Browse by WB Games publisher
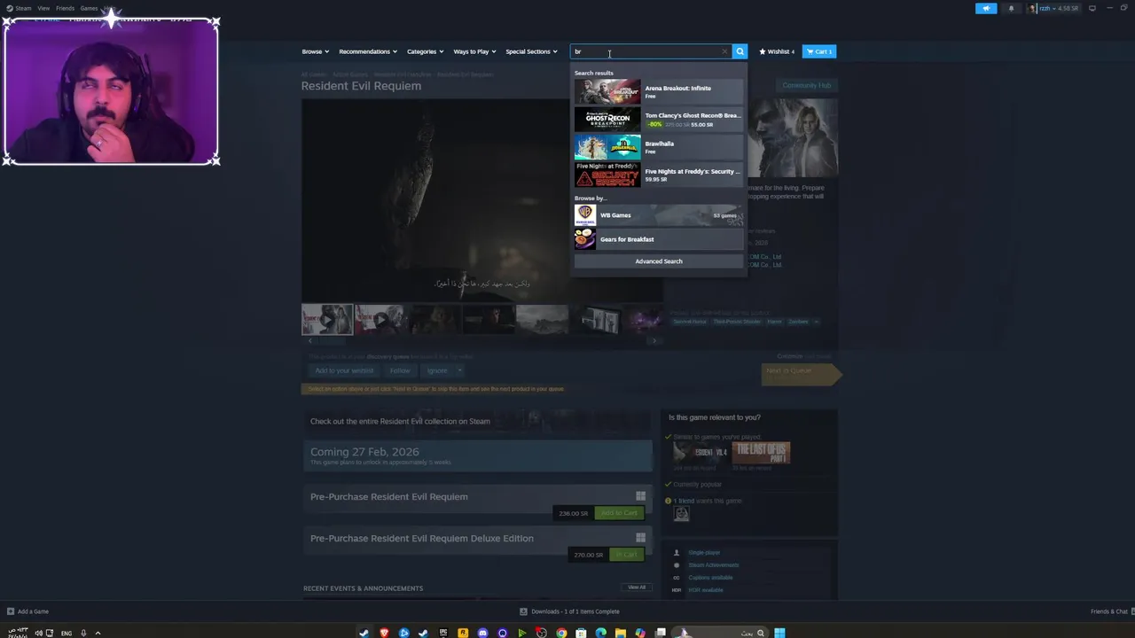Image resolution: width=1135 pixels, height=638 pixels. [x=659, y=214]
